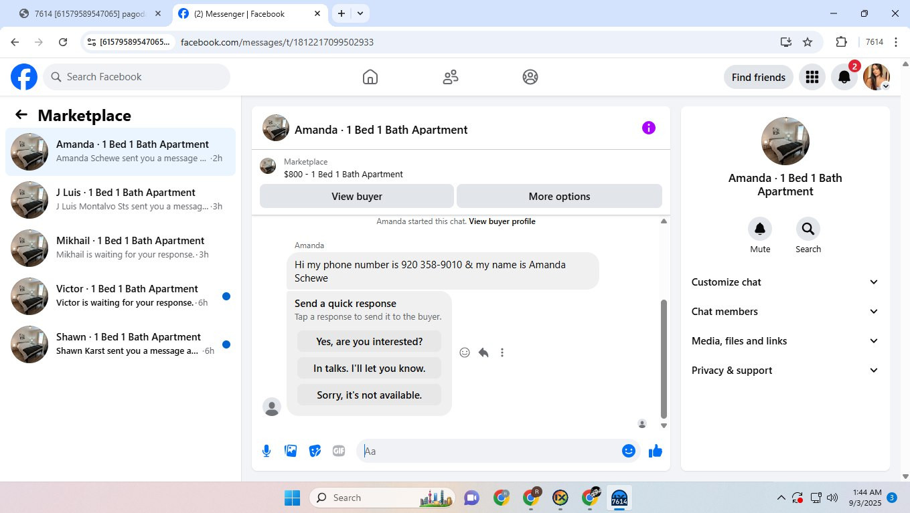Open the notifications bell

[844, 77]
